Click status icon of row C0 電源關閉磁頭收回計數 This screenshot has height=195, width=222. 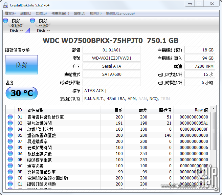point(10,178)
